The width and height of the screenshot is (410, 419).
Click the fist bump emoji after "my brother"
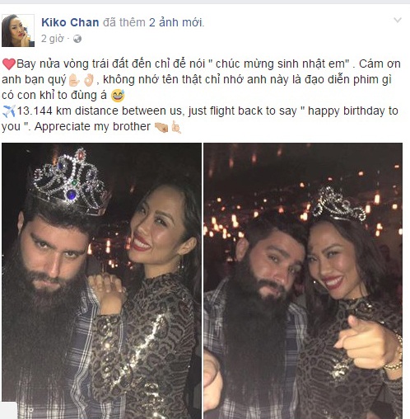pos(161,127)
